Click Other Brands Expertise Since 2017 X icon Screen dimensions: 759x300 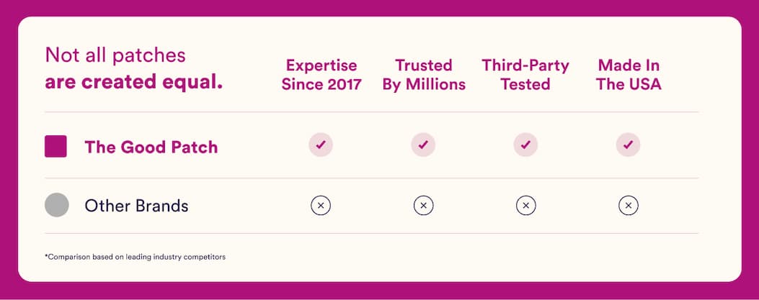(321, 206)
